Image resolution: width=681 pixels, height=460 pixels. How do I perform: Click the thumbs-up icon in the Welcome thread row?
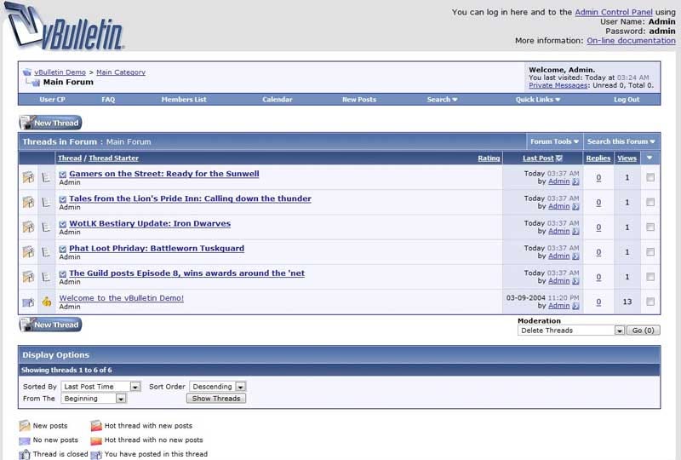(x=47, y=302)
